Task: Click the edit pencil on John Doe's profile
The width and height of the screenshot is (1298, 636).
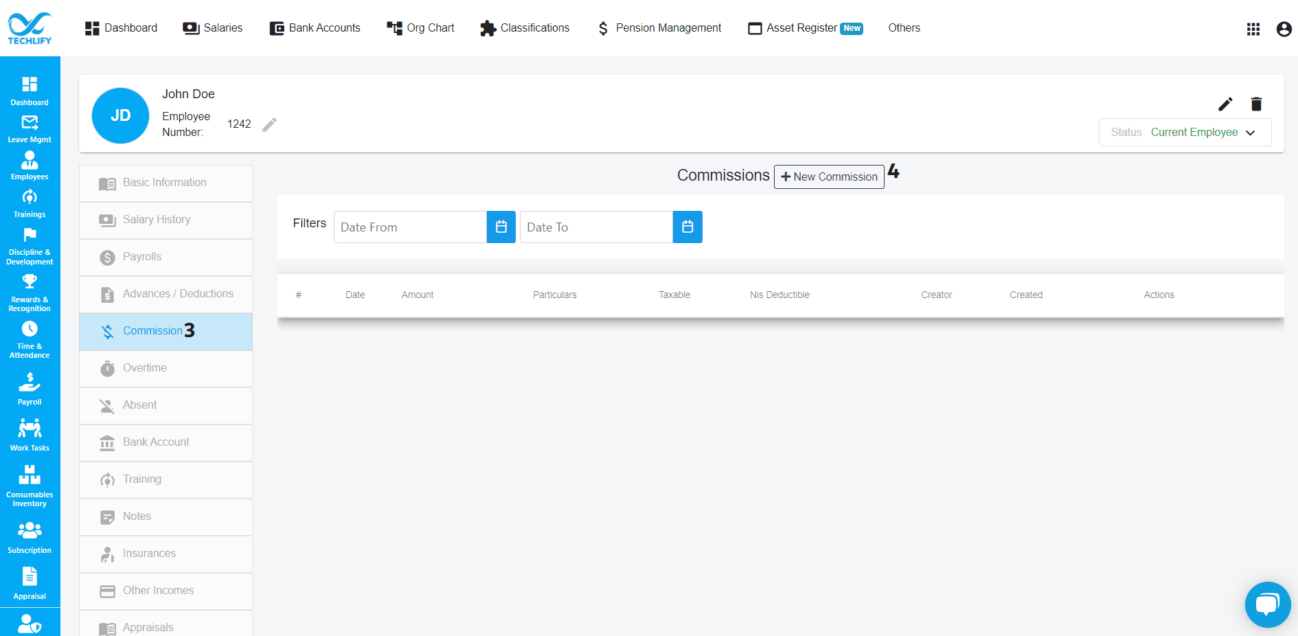Action: point(1225,104)
